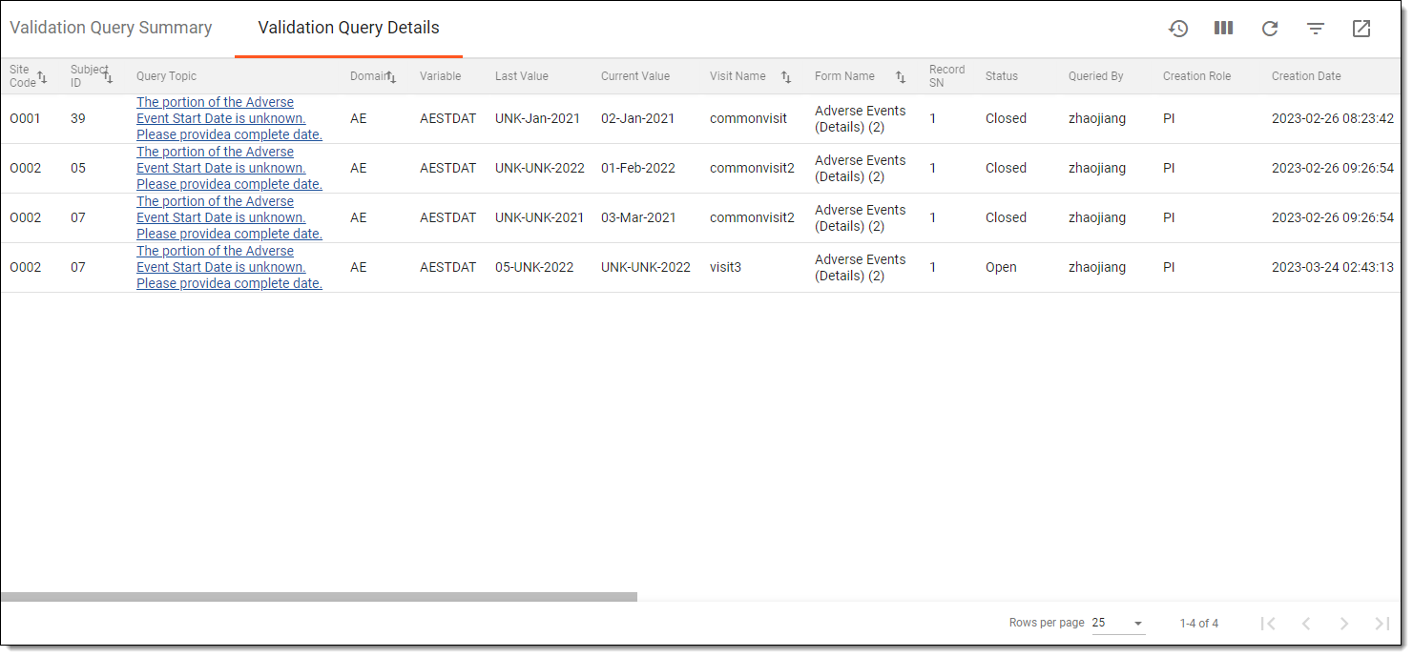The height and width of the screenshot is (657, 1413).
Task: Click current value UNK-UNK-2022
Action: [646, 267]
